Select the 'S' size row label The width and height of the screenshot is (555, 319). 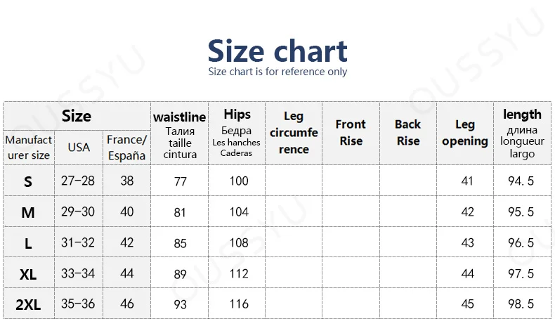click(x=28, y=181)
